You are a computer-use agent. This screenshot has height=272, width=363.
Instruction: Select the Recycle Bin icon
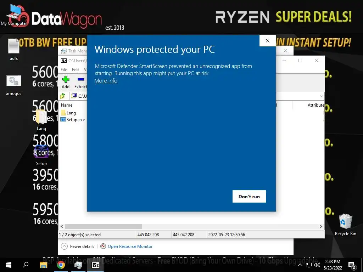[x=345, y=224]
